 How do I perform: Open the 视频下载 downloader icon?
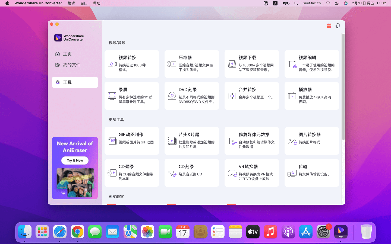click(x=232, y=64)
